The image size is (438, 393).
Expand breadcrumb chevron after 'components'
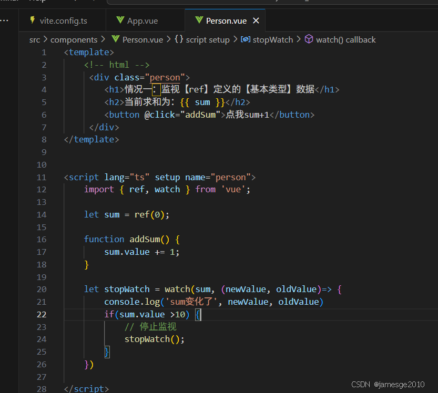click(103, 39)
